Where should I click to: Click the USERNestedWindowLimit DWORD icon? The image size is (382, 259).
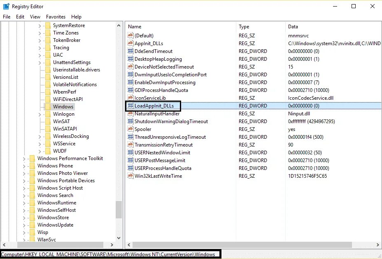[130, 152]
